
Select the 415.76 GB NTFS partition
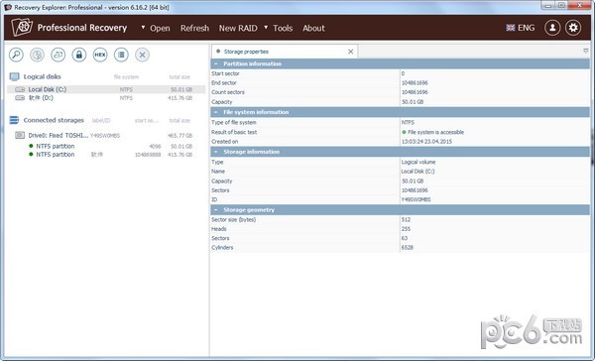tap(106, 155)
